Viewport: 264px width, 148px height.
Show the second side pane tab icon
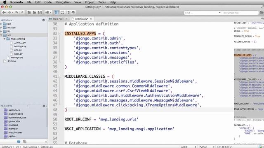click(x=25, y=142)
